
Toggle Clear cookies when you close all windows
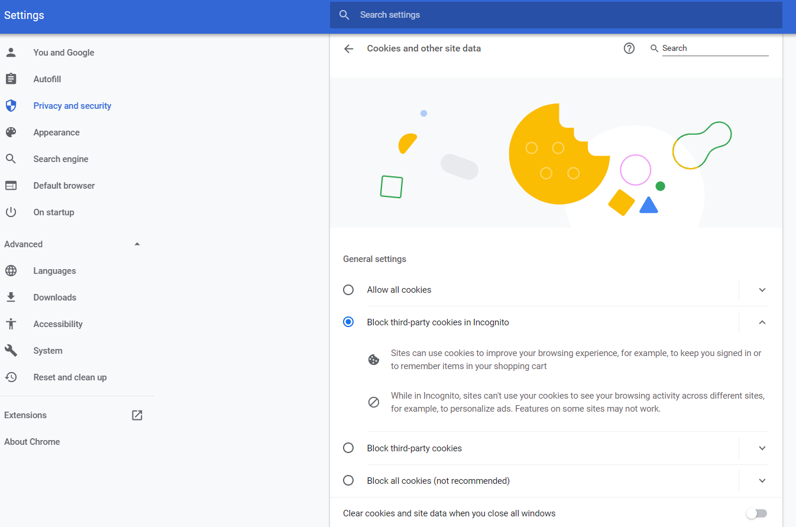756,513
